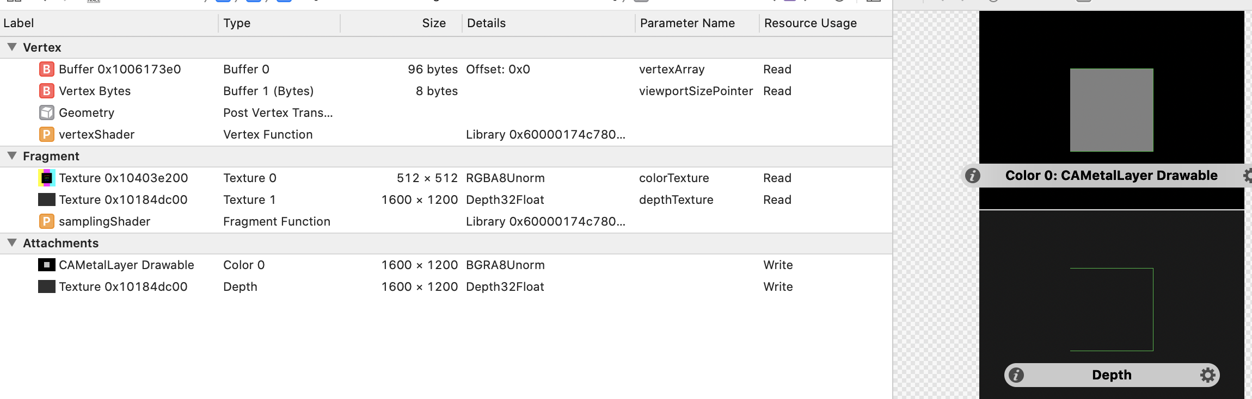Click the depthTexture icon beside Texture 0x10184dc00
The height and width of the screenshot is (399, 1252).
(46, 199)
